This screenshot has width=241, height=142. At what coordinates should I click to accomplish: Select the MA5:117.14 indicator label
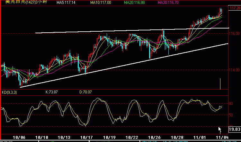coord(66,3)
